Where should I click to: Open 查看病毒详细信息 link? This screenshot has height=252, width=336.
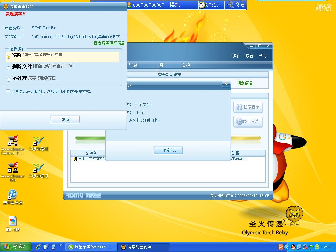tap(109, 43)
